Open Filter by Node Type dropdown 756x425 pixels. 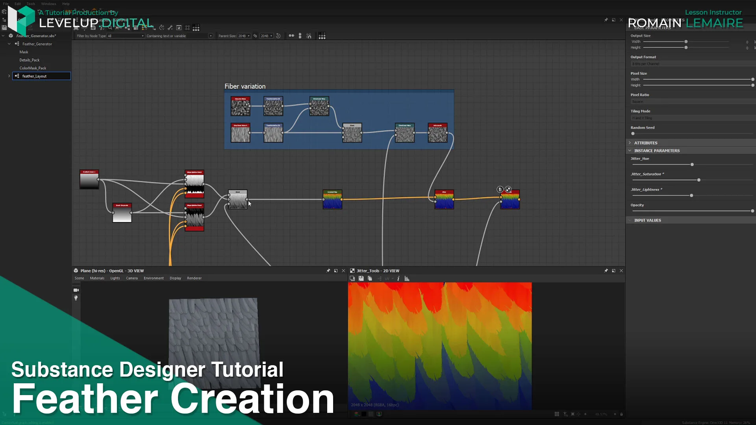(x=126, y=36)
